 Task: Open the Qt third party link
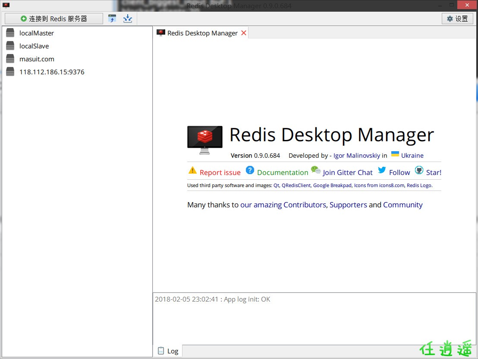pyautogui.click(x=276, y=185)
